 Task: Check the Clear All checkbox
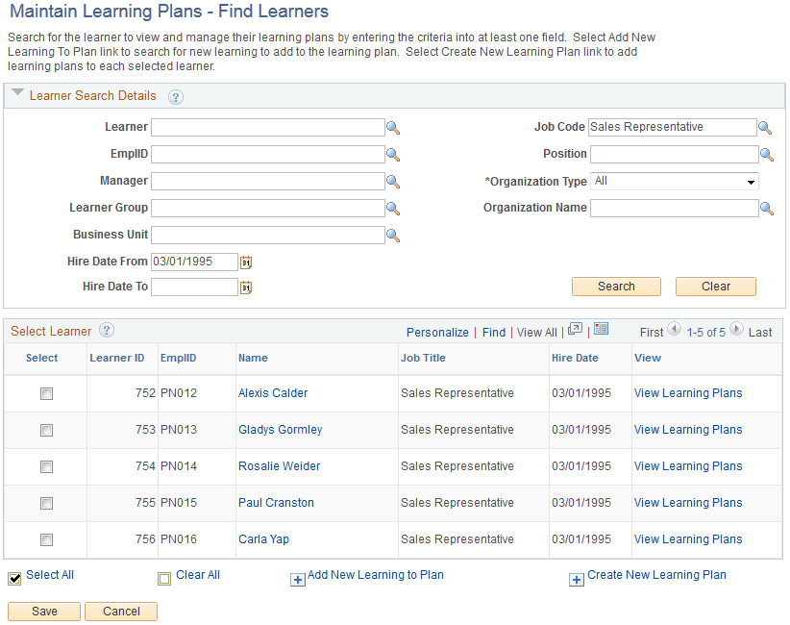164,576
